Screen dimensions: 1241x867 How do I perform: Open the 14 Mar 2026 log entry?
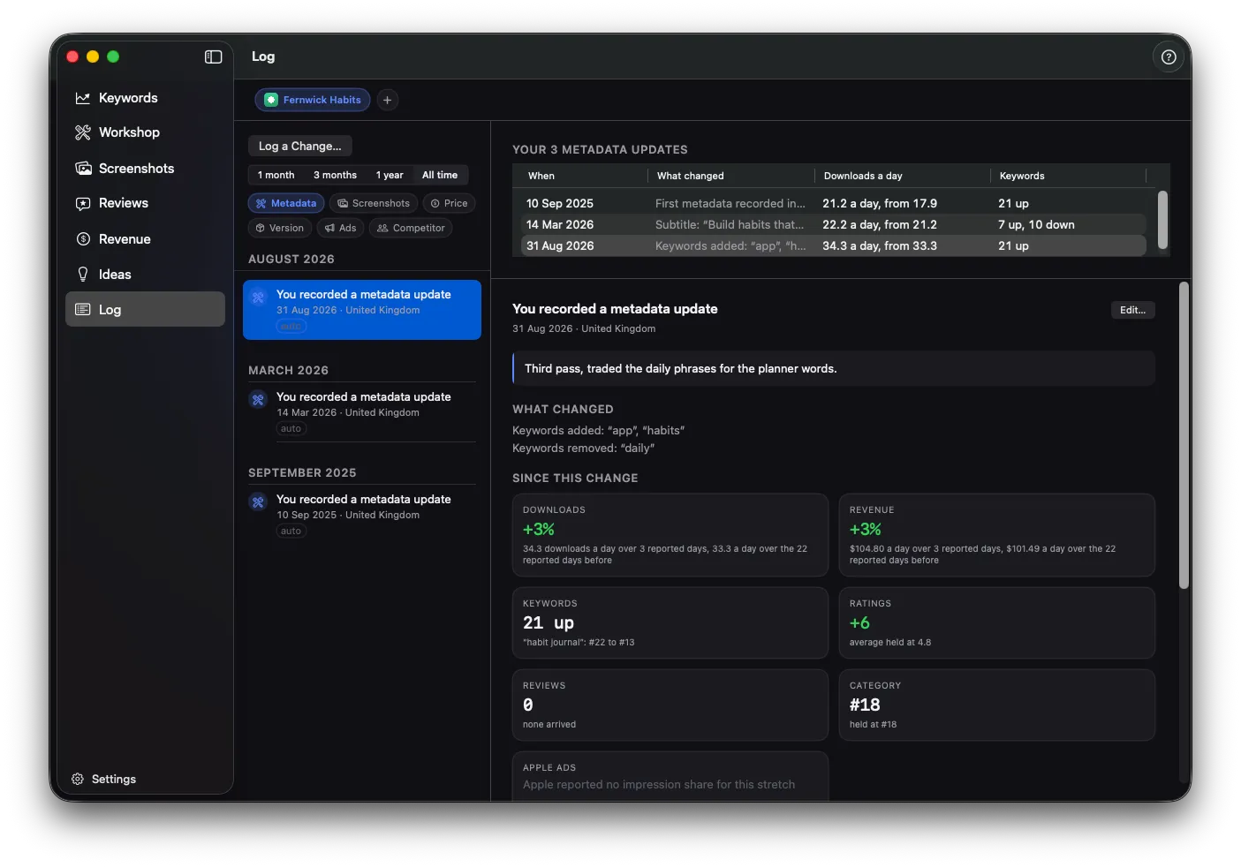coord(362,412)
